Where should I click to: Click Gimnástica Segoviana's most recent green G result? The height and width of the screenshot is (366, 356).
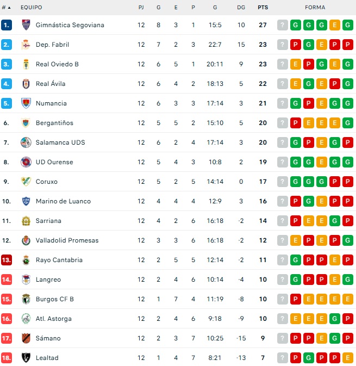tap(295, 25)
